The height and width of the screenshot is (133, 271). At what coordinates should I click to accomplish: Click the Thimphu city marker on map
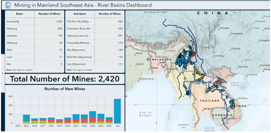(x=155, y=46)
